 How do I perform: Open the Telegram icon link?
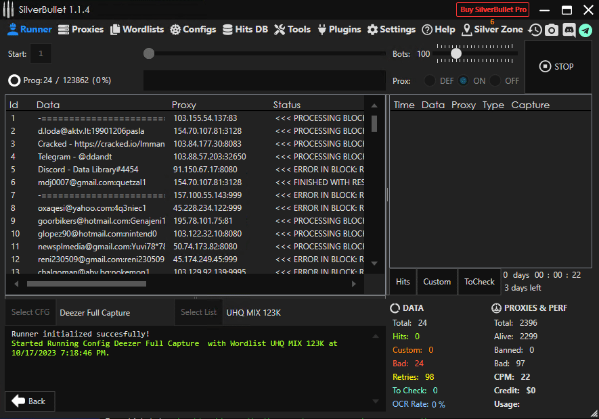pyautogui.click(x=585, y=30)
